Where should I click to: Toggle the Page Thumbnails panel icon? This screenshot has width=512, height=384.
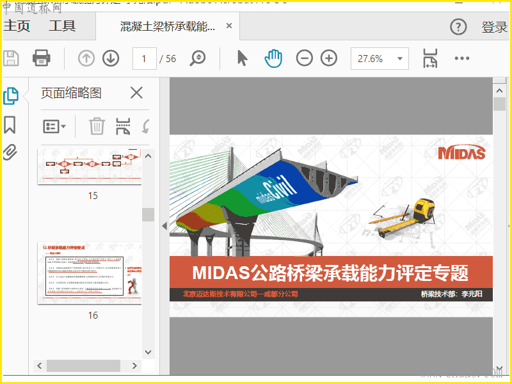coord(11,96)
